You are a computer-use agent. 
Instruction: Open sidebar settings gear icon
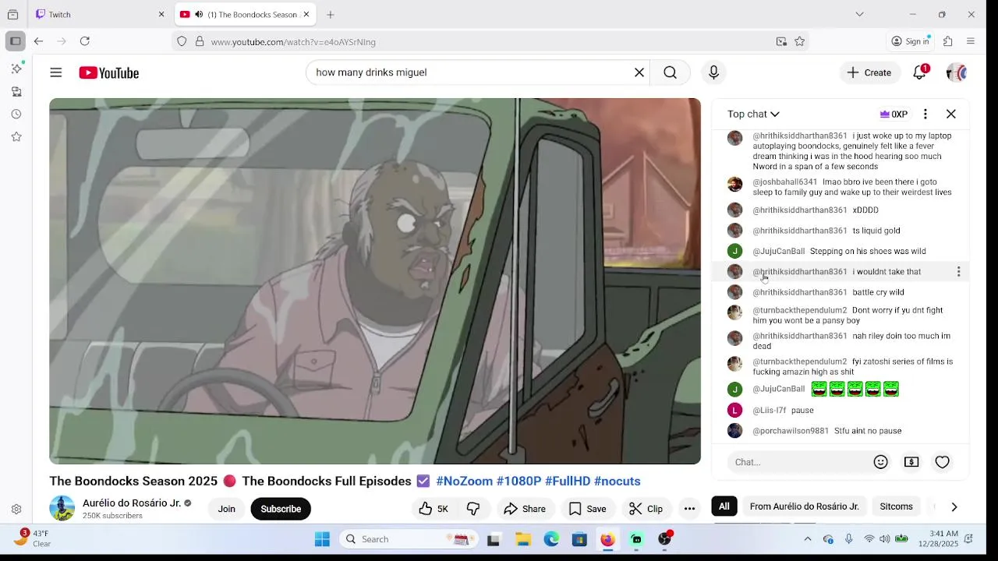tap(16, 510)
